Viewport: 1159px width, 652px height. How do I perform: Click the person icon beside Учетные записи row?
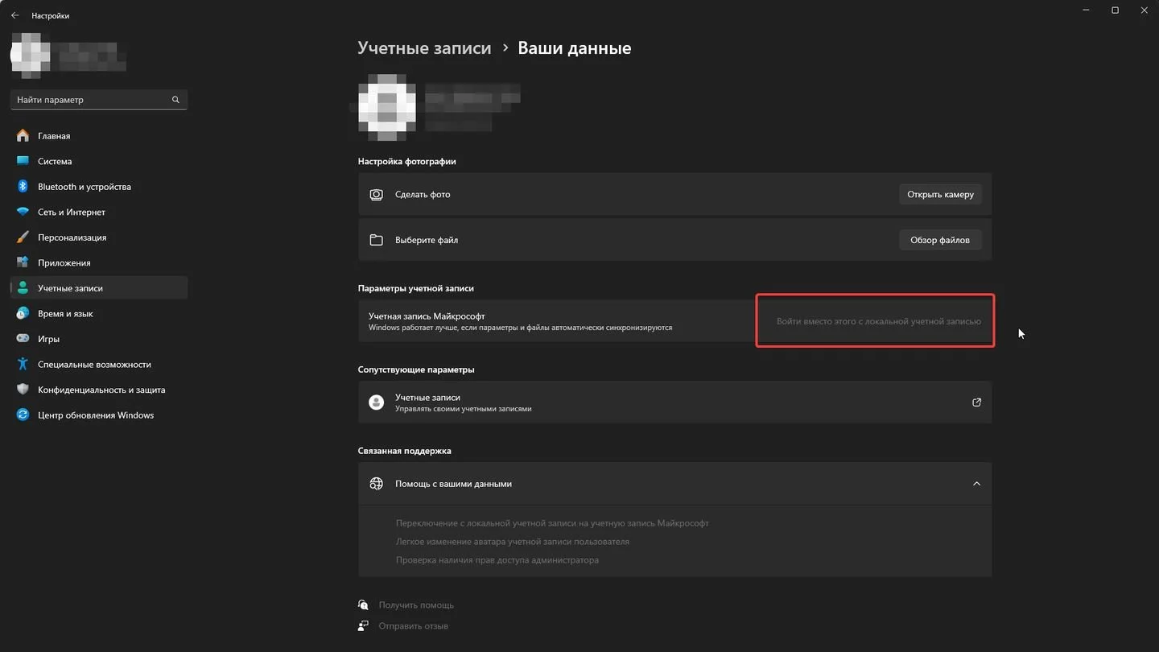tap(376, 402)
